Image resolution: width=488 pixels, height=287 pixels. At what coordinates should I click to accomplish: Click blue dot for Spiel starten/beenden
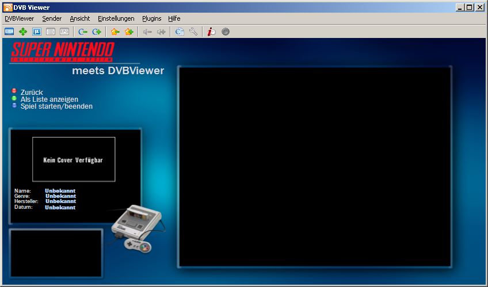[14, 105]
